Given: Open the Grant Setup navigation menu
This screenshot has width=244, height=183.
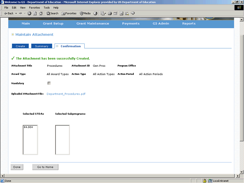Looking at the screenshot, I should click(53, 24).
